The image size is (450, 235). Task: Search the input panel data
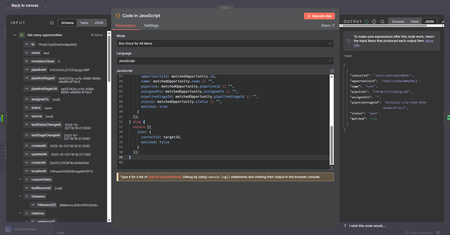[x=52, y=23]
